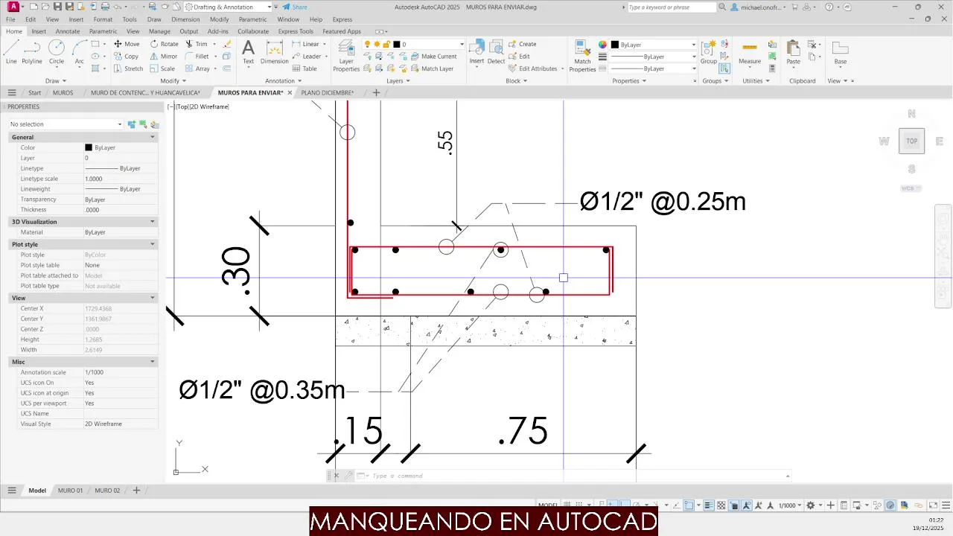Open the Dimension menu
The width and height of the screenshot is (953, 536).
(x=185, y=19)
